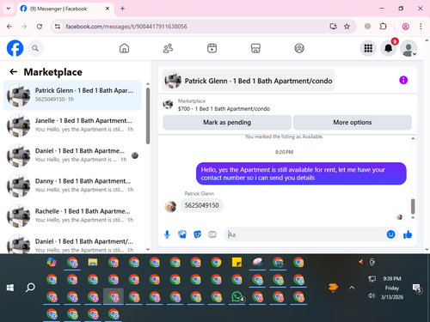Open File Explorer from the taskbar

(93, 262)
